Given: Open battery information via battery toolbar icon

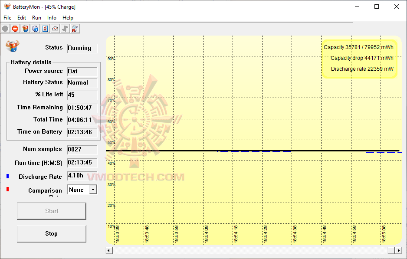Looking at the screenshot, I should 25,29.
